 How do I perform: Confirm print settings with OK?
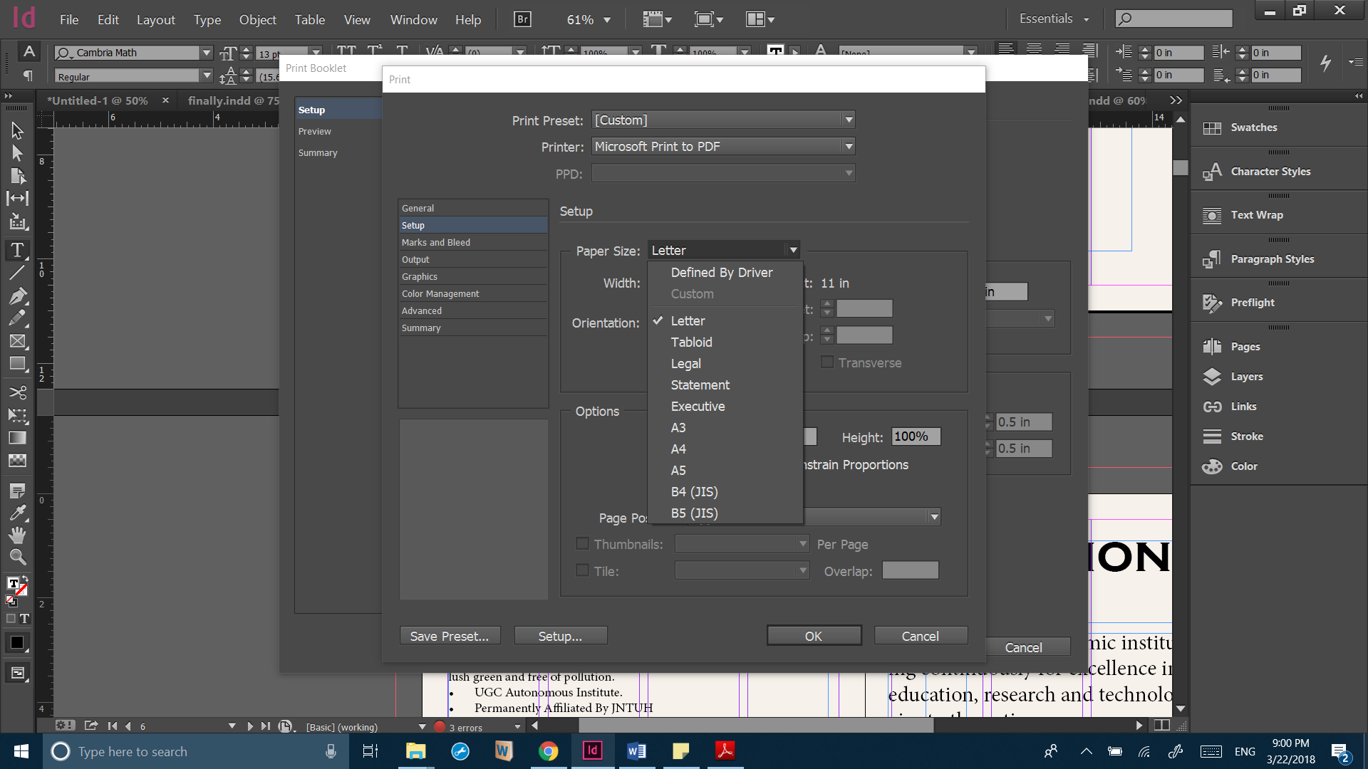coord(814,635)
